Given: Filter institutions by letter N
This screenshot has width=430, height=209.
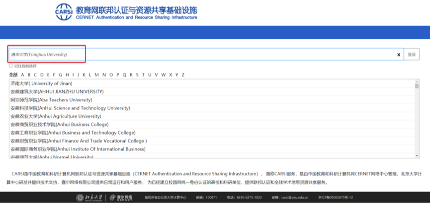Looking at the screenshot, I should click(x=104, y=75).
